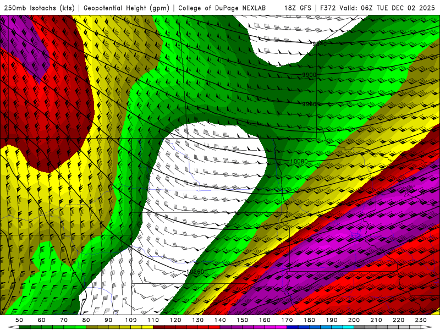The height and width of the screenshot is (330, 440).
Task: Click the 210 label on the color scale
Action: (377, 320)
